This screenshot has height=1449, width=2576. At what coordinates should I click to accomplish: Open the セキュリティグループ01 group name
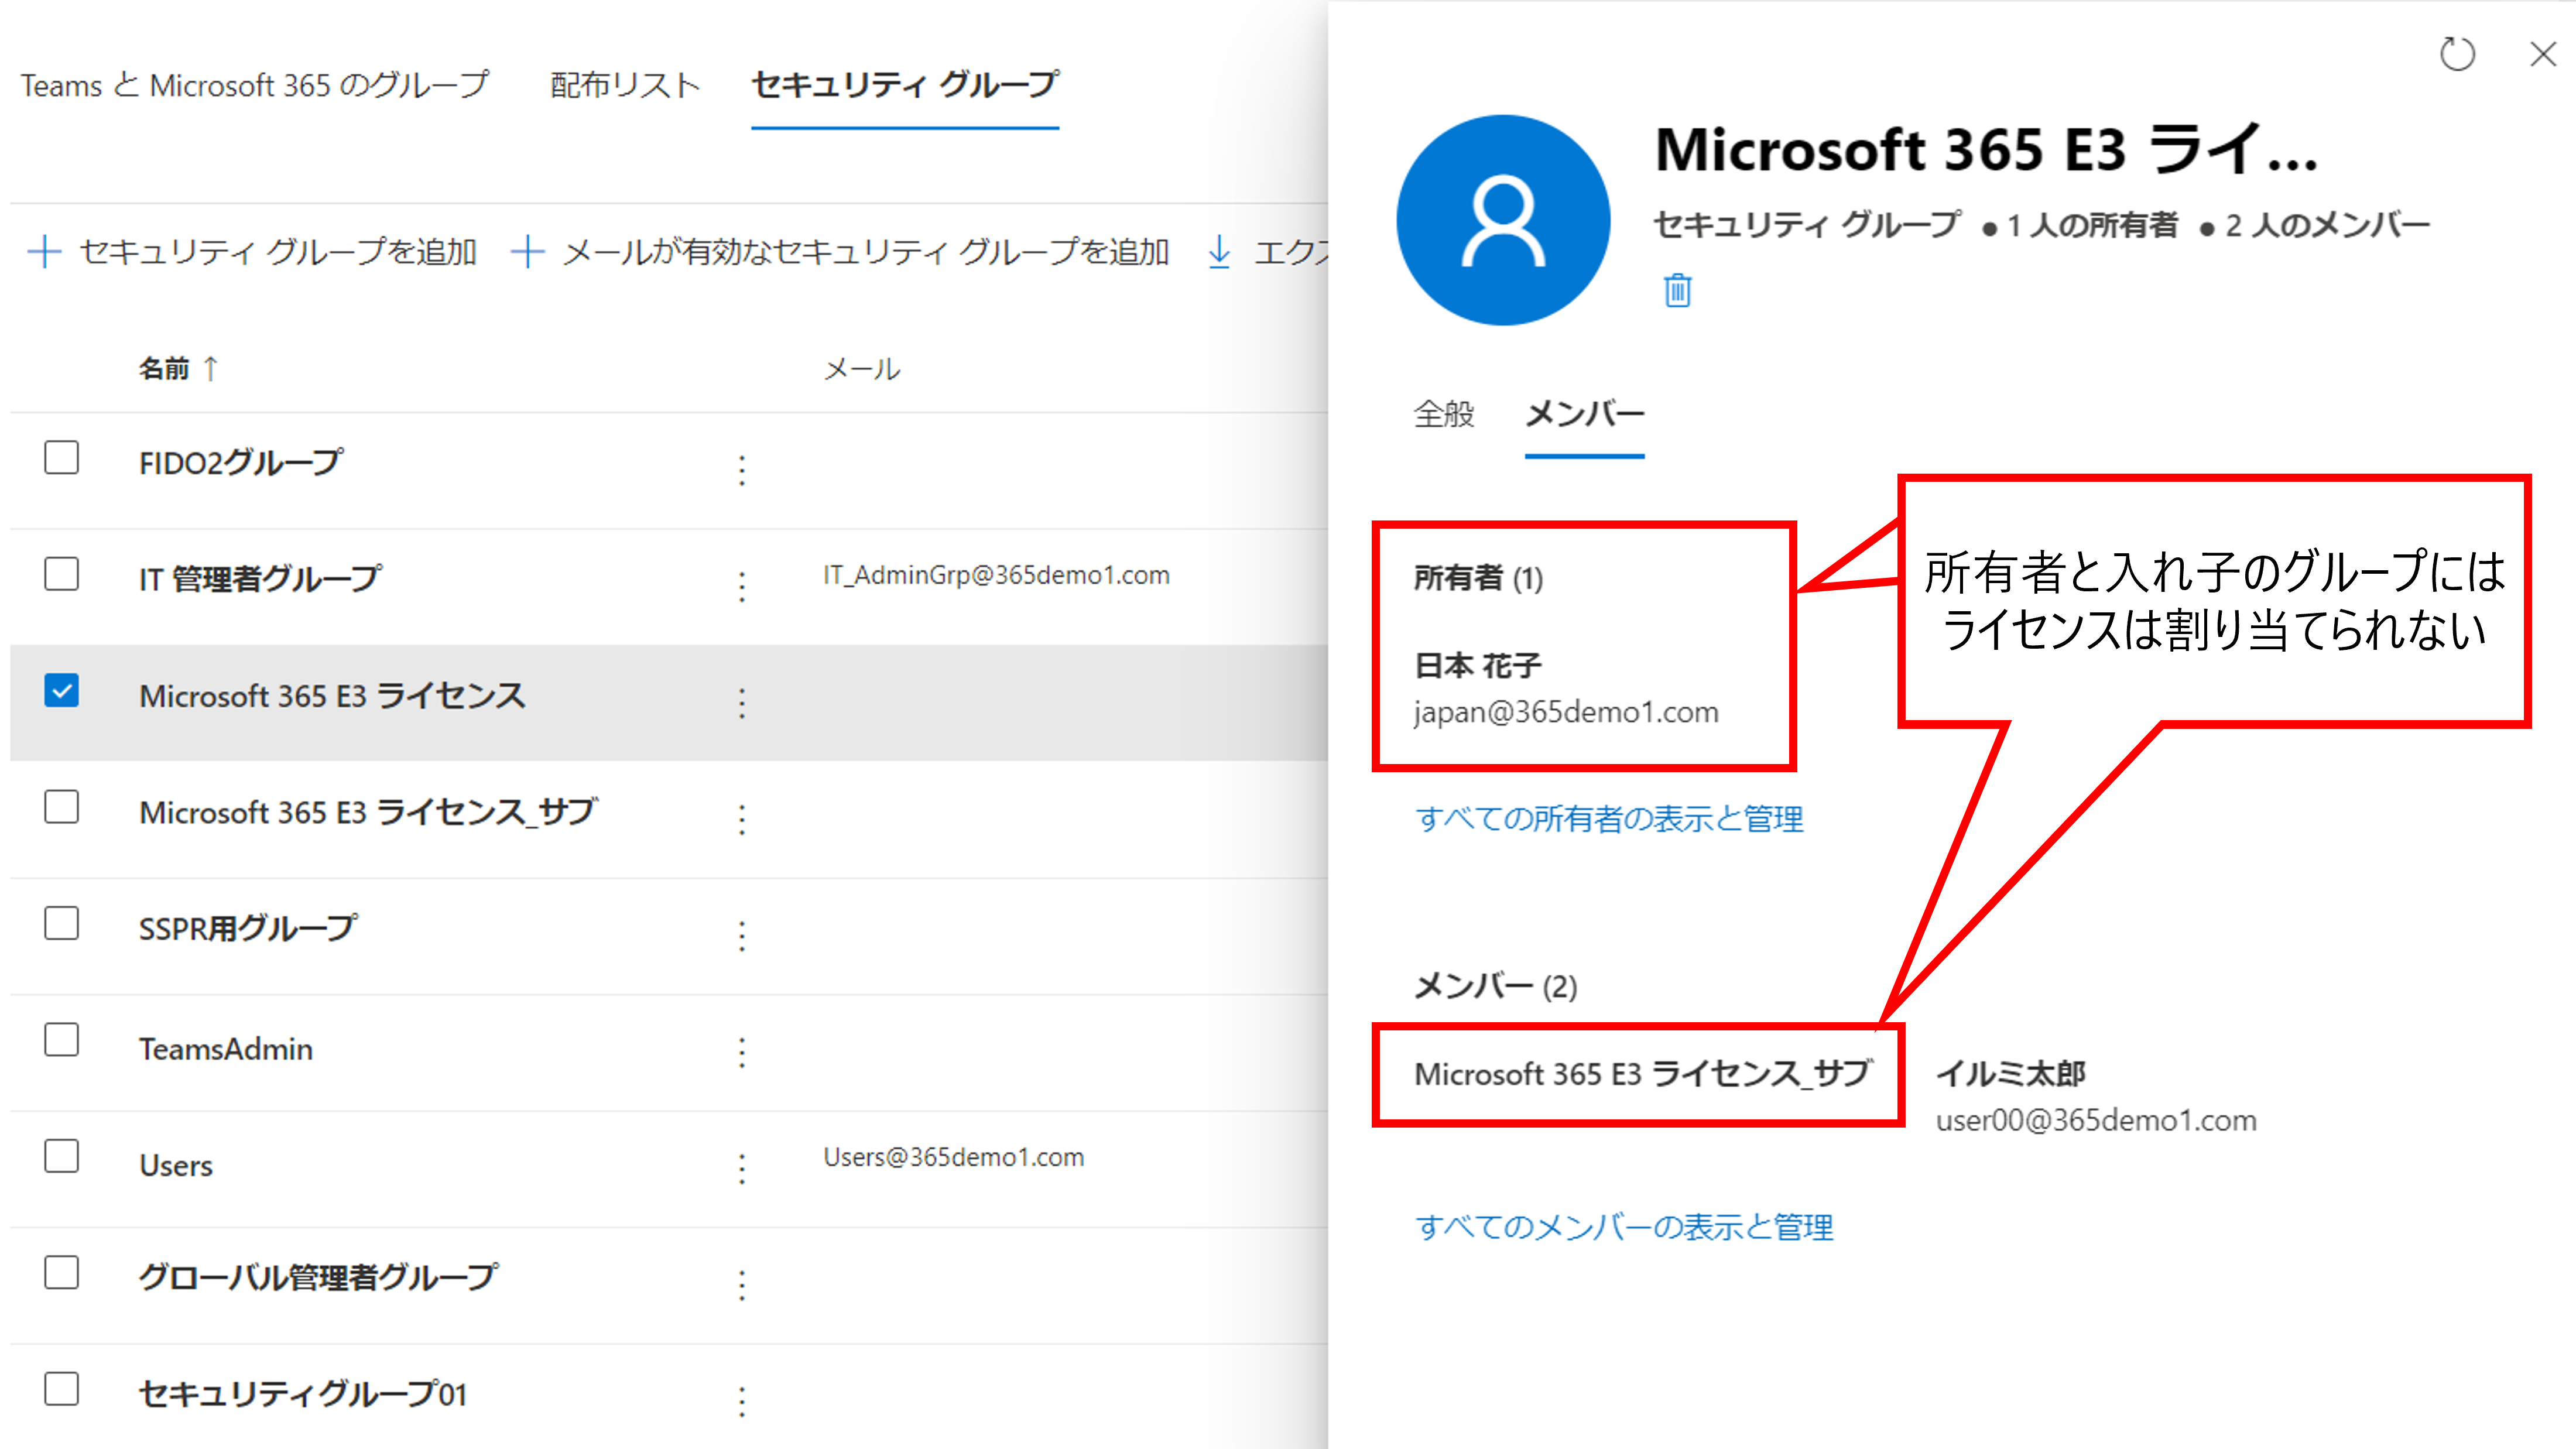(303, 1394)
